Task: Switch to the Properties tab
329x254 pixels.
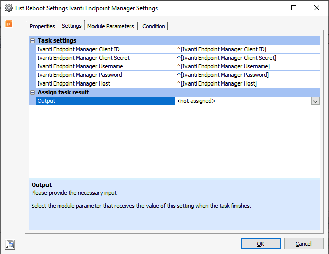Action: tap(42, 26)
